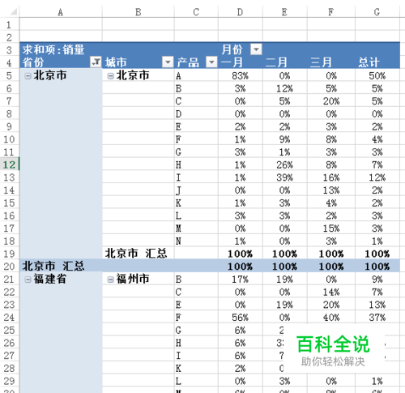Click the select-all corner triangle
The image size is (405, 393).
14,11
